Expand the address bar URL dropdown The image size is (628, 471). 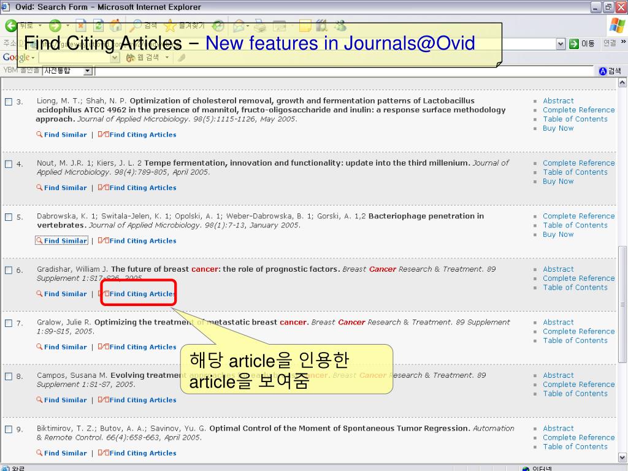[561, 44]
